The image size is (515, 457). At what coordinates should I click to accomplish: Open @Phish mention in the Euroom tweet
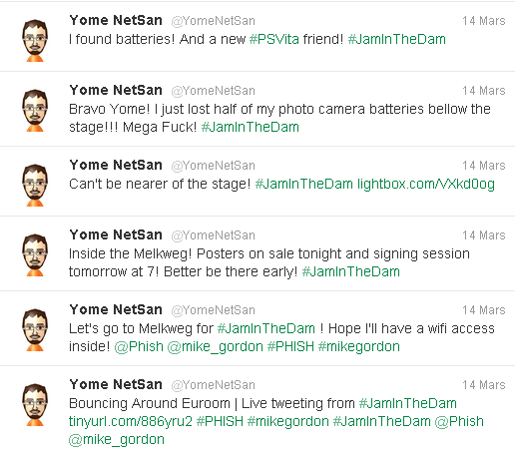(459, 421)
